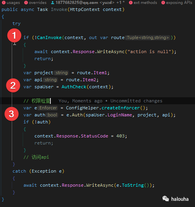Click the ext methods warning icon

[x=131, y=3]
